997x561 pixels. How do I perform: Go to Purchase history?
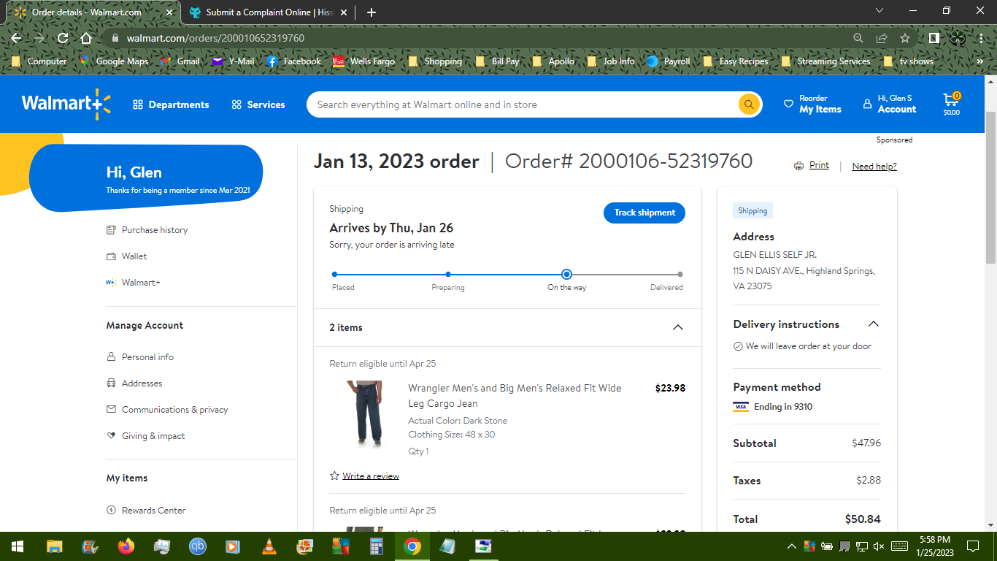(155, 230)
